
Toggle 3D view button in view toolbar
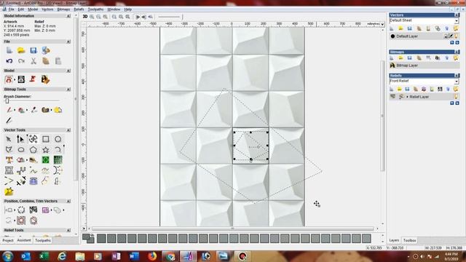85,17
